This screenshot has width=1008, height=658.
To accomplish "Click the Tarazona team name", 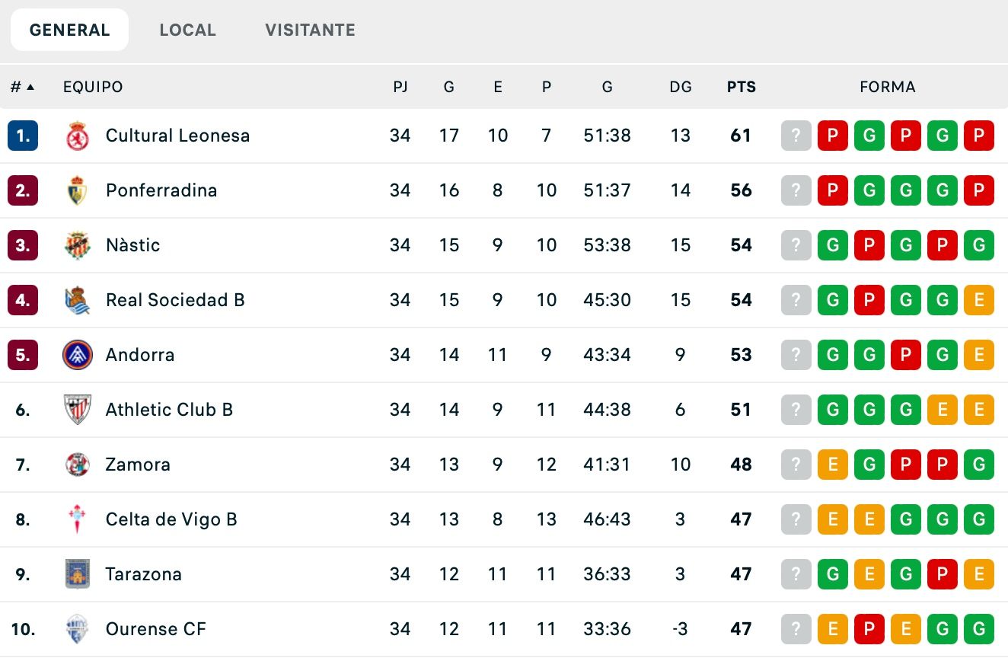I will coord(144,574).
